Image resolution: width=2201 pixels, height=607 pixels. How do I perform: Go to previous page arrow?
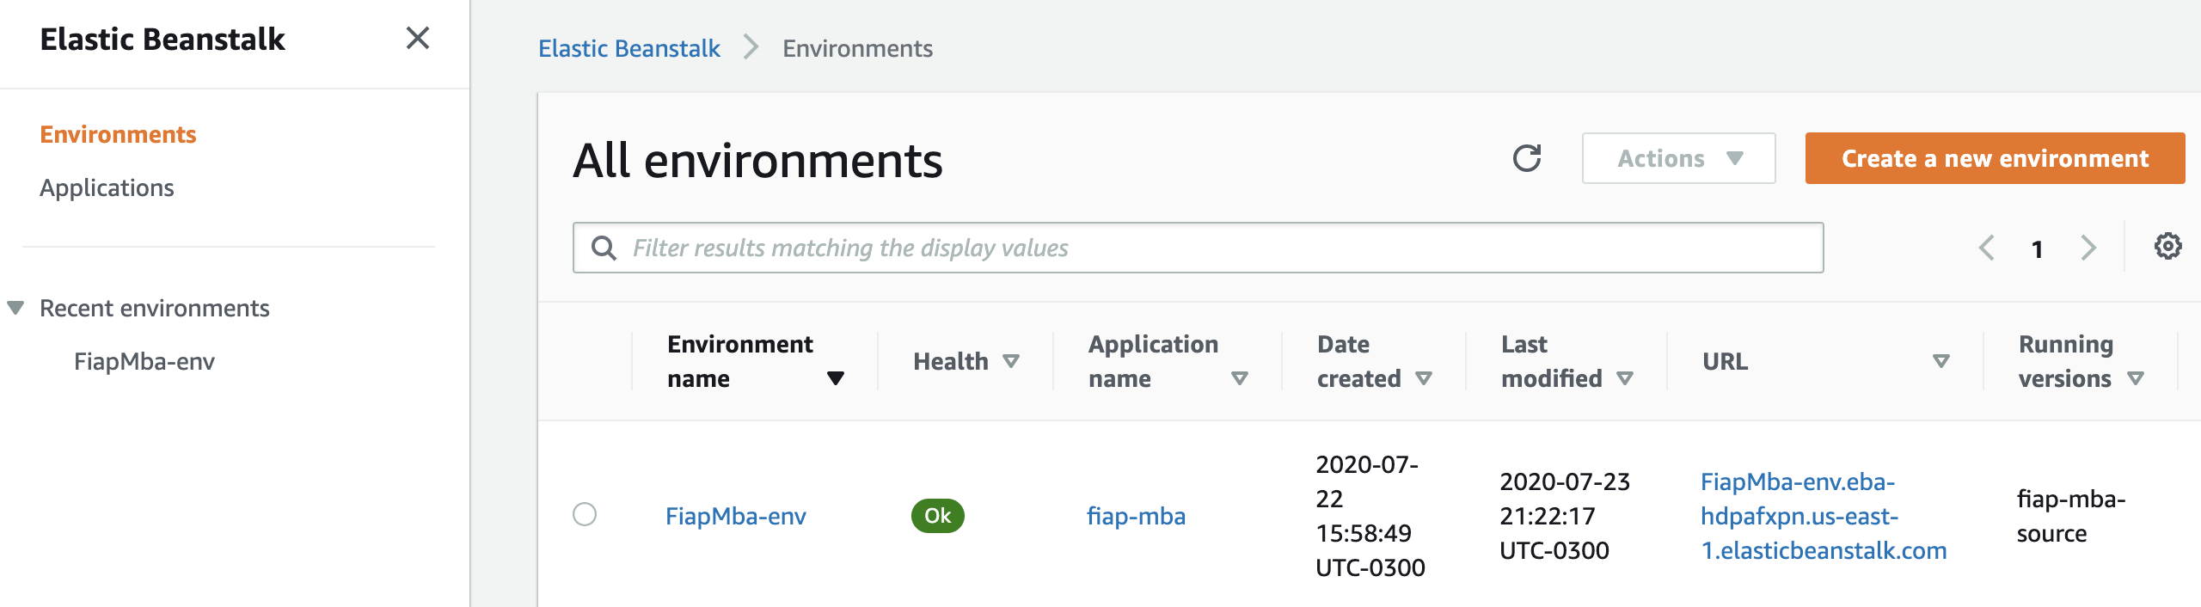[x=1986, y=248]
